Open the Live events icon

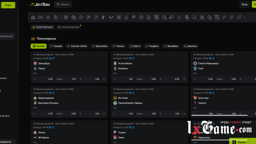(40, 17)
